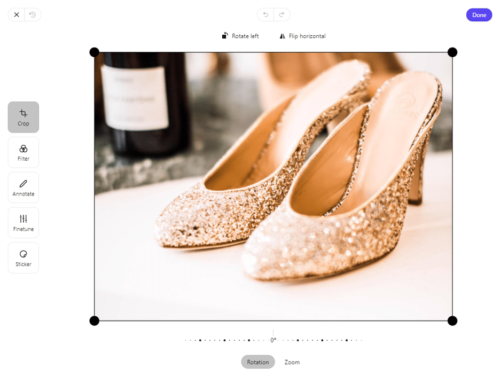Switch to the Zoom control
500x375 pixels.
(292, 362)
